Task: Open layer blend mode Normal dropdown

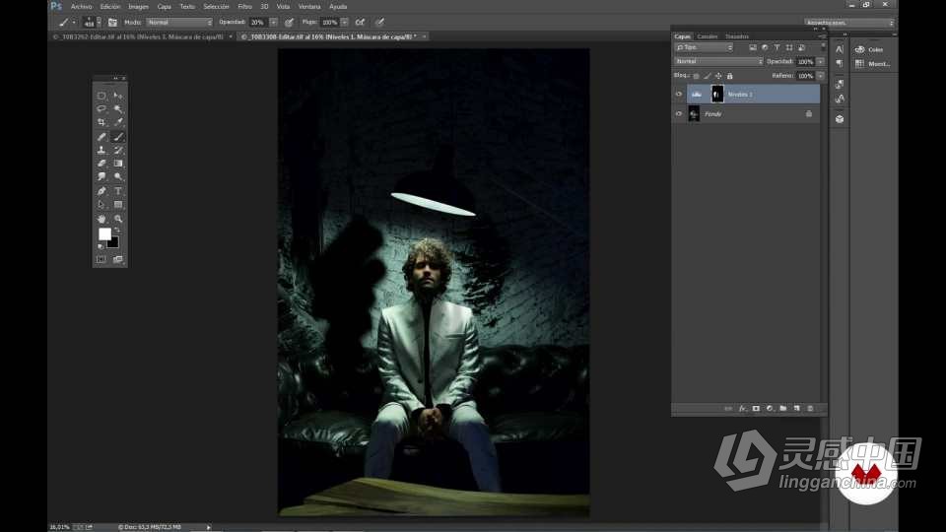Action: pyautogui.click(x=718, y=61)
